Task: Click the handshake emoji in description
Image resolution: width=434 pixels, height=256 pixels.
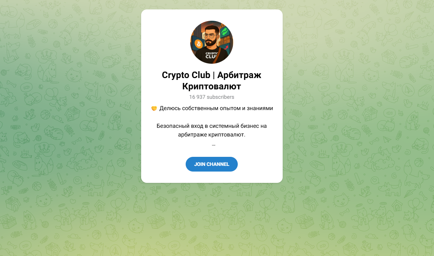Action: [x=154, y=108]
